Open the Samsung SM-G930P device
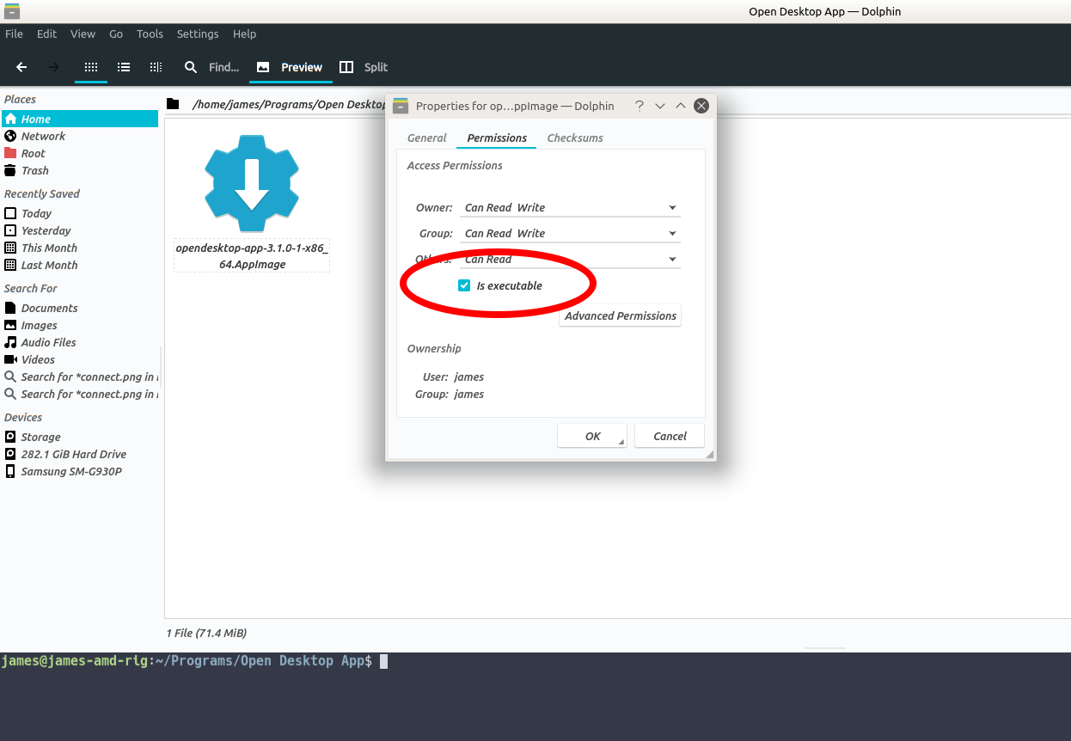The image size is (1071, 741). coord(80,471)
